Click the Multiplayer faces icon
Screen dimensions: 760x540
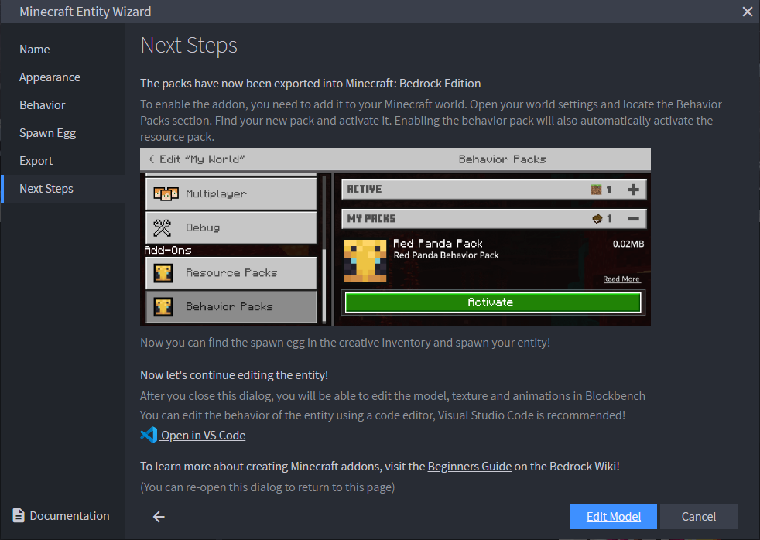click(166, 193)
